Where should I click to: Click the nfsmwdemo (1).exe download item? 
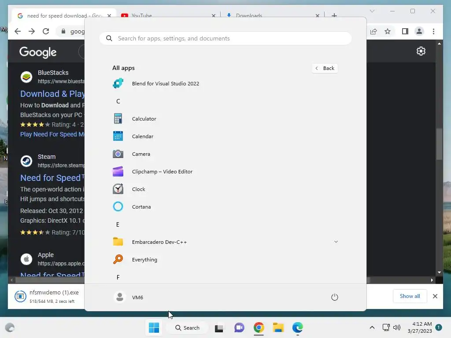coord(48,296)
